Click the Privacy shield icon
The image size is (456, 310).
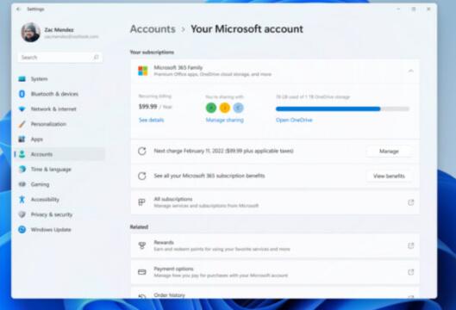point(22,214)
